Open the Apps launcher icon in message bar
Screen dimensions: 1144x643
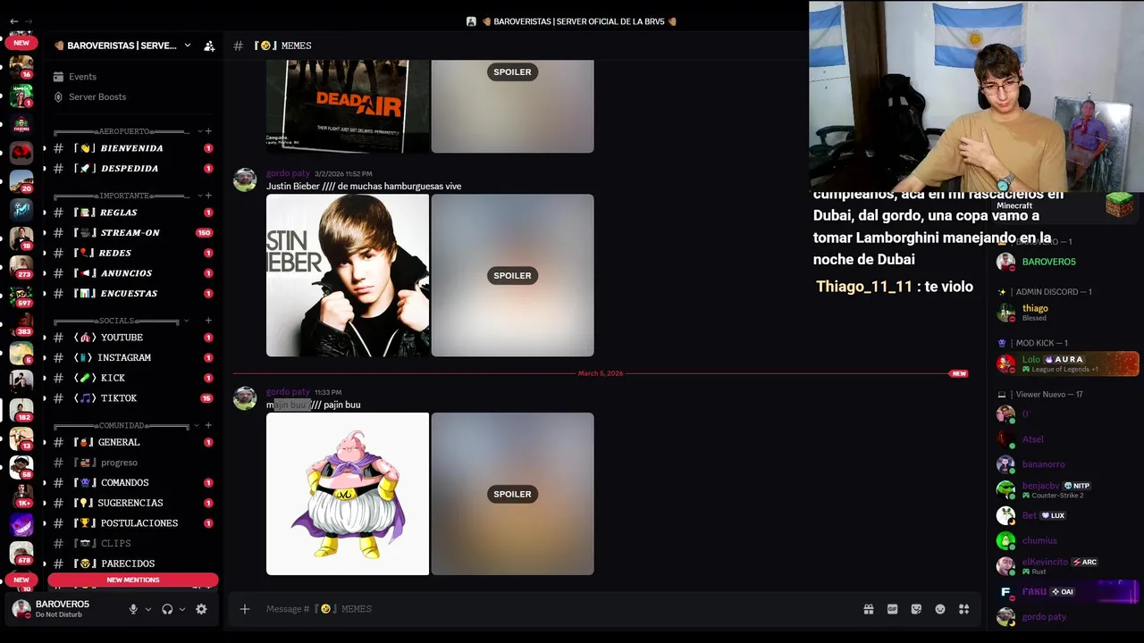tap(963, 609)
